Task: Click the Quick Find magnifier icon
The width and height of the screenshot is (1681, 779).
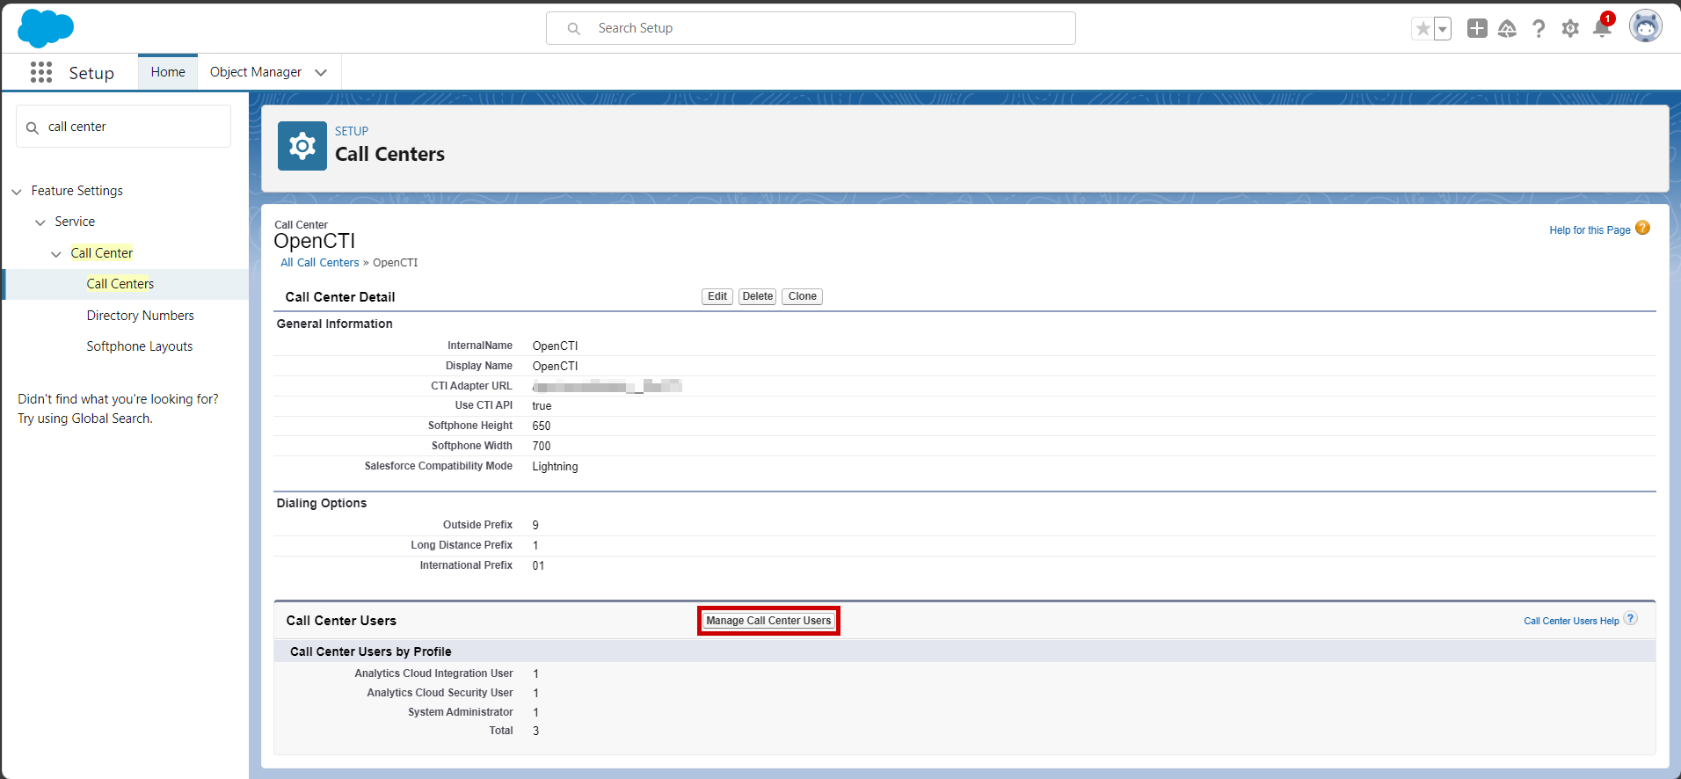Action: coord(33,127)
